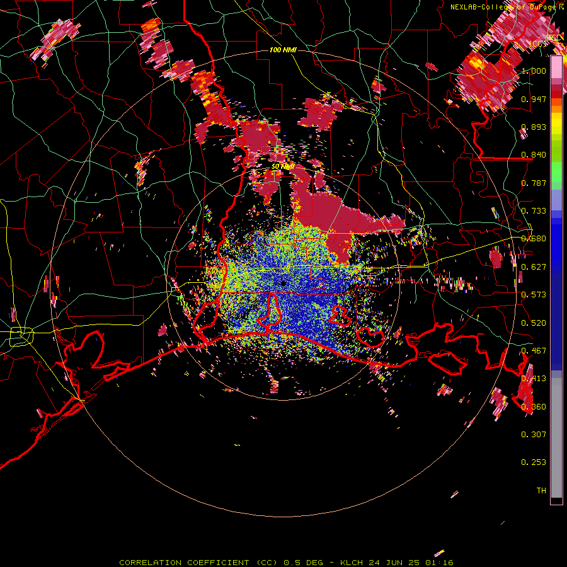Select the 0.413 value on the color scale
The image size is (567, 567).
tap(534, 379)
